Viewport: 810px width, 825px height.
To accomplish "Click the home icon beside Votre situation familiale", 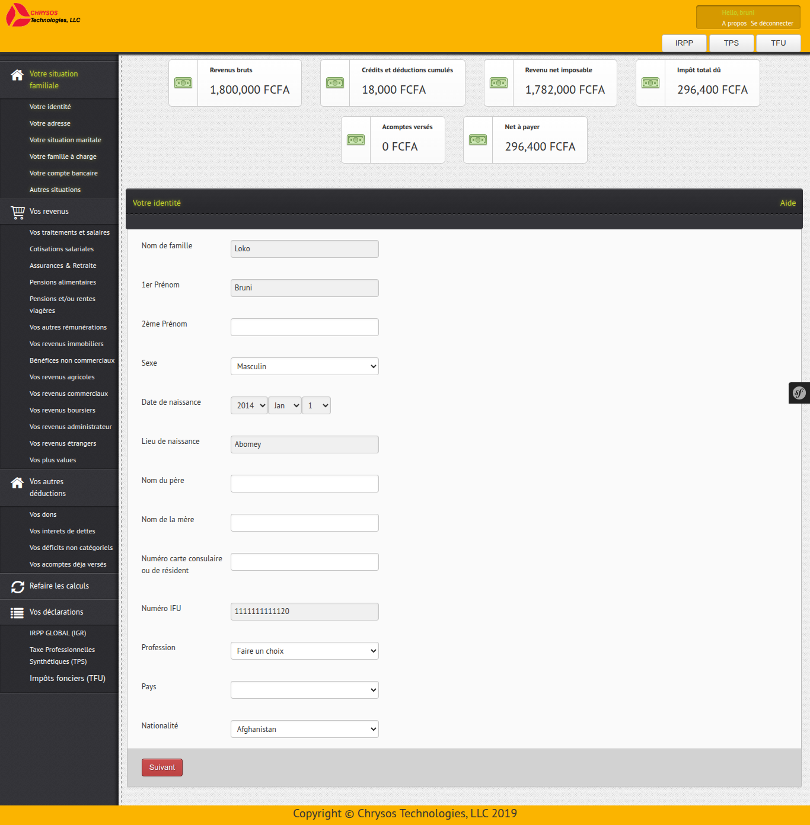I will pos(17,75).
